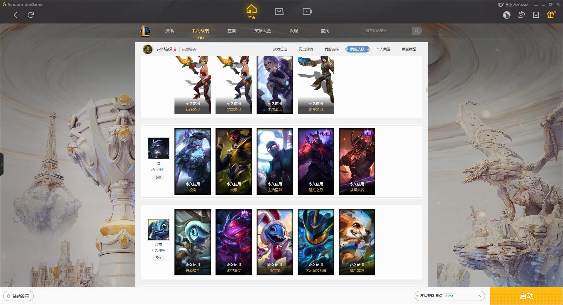Select the 未来战士 skin card
The image size is (563, 305).
point(275,85)
